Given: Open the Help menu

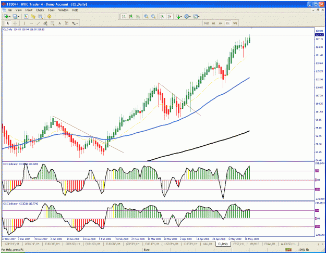Looking at the screenshot, I should [x=75, y=10].
